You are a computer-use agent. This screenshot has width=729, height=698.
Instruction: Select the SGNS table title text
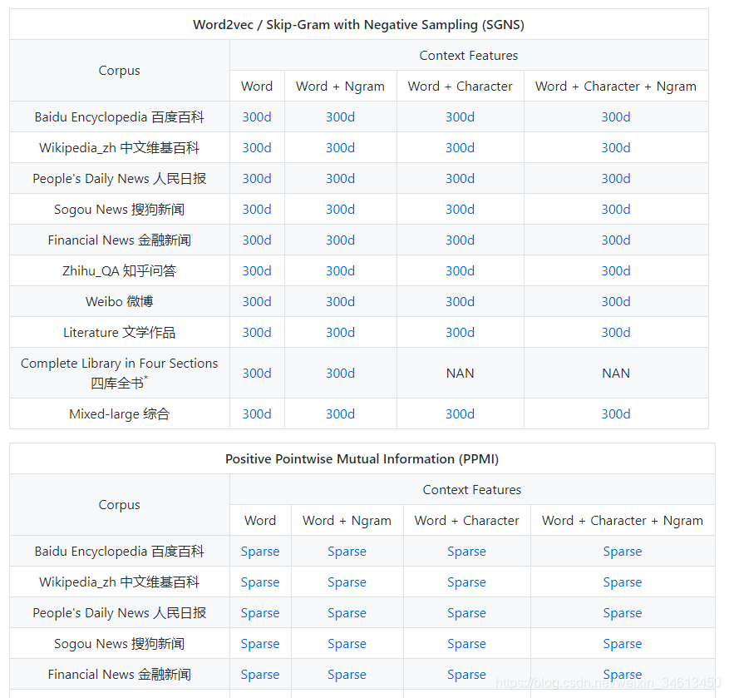coord(358,25)
